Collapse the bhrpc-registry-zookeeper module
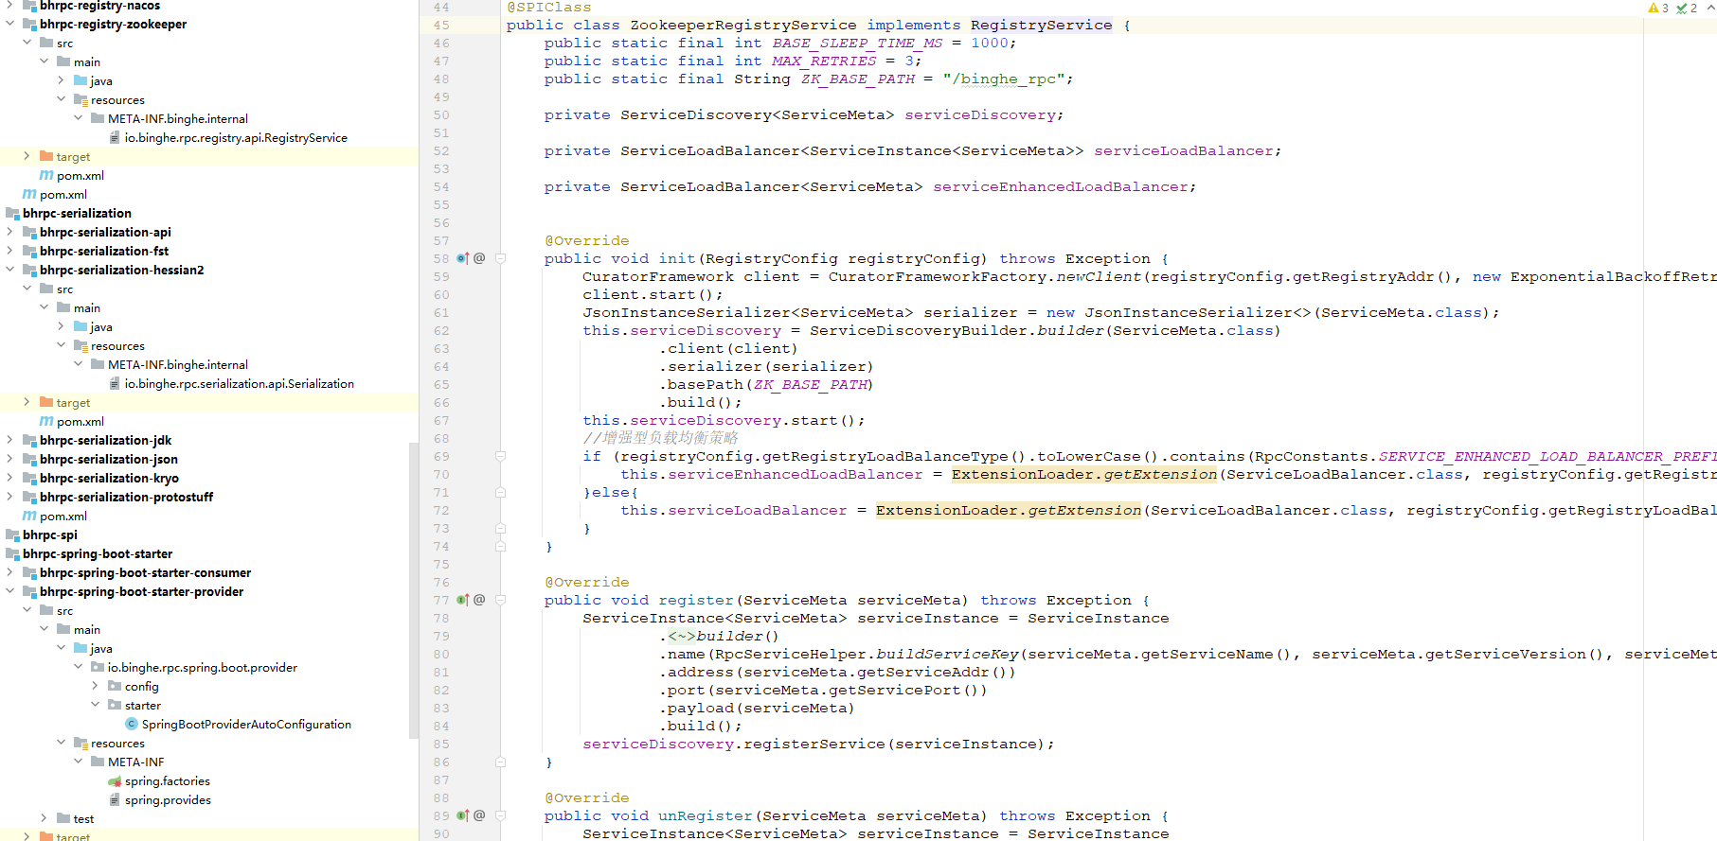The height and width of the screenshot is (841, 1717). point(9,25)
